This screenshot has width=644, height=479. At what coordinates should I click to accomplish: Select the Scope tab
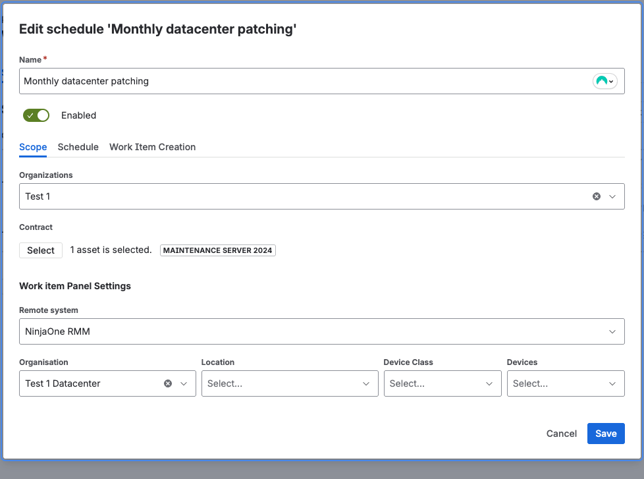click(x=33, y=147)
